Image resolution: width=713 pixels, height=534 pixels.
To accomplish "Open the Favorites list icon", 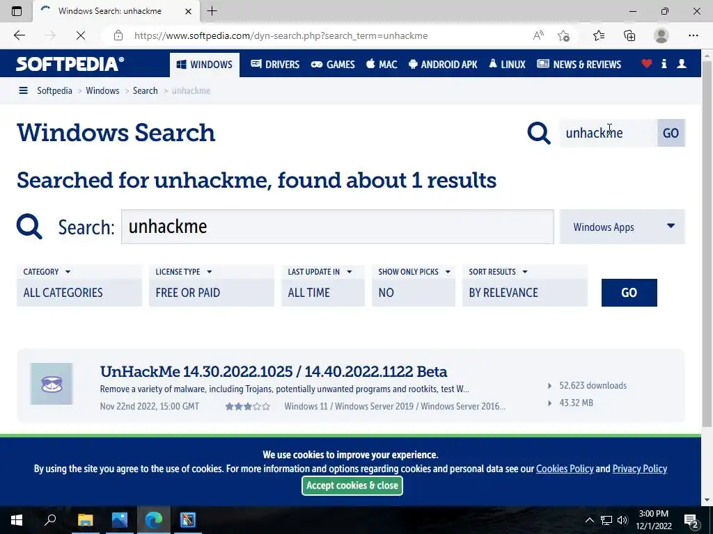I will (x=599, y=35).
